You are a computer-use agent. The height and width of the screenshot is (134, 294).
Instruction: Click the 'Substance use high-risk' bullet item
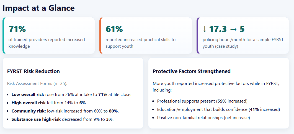[62, 119]
